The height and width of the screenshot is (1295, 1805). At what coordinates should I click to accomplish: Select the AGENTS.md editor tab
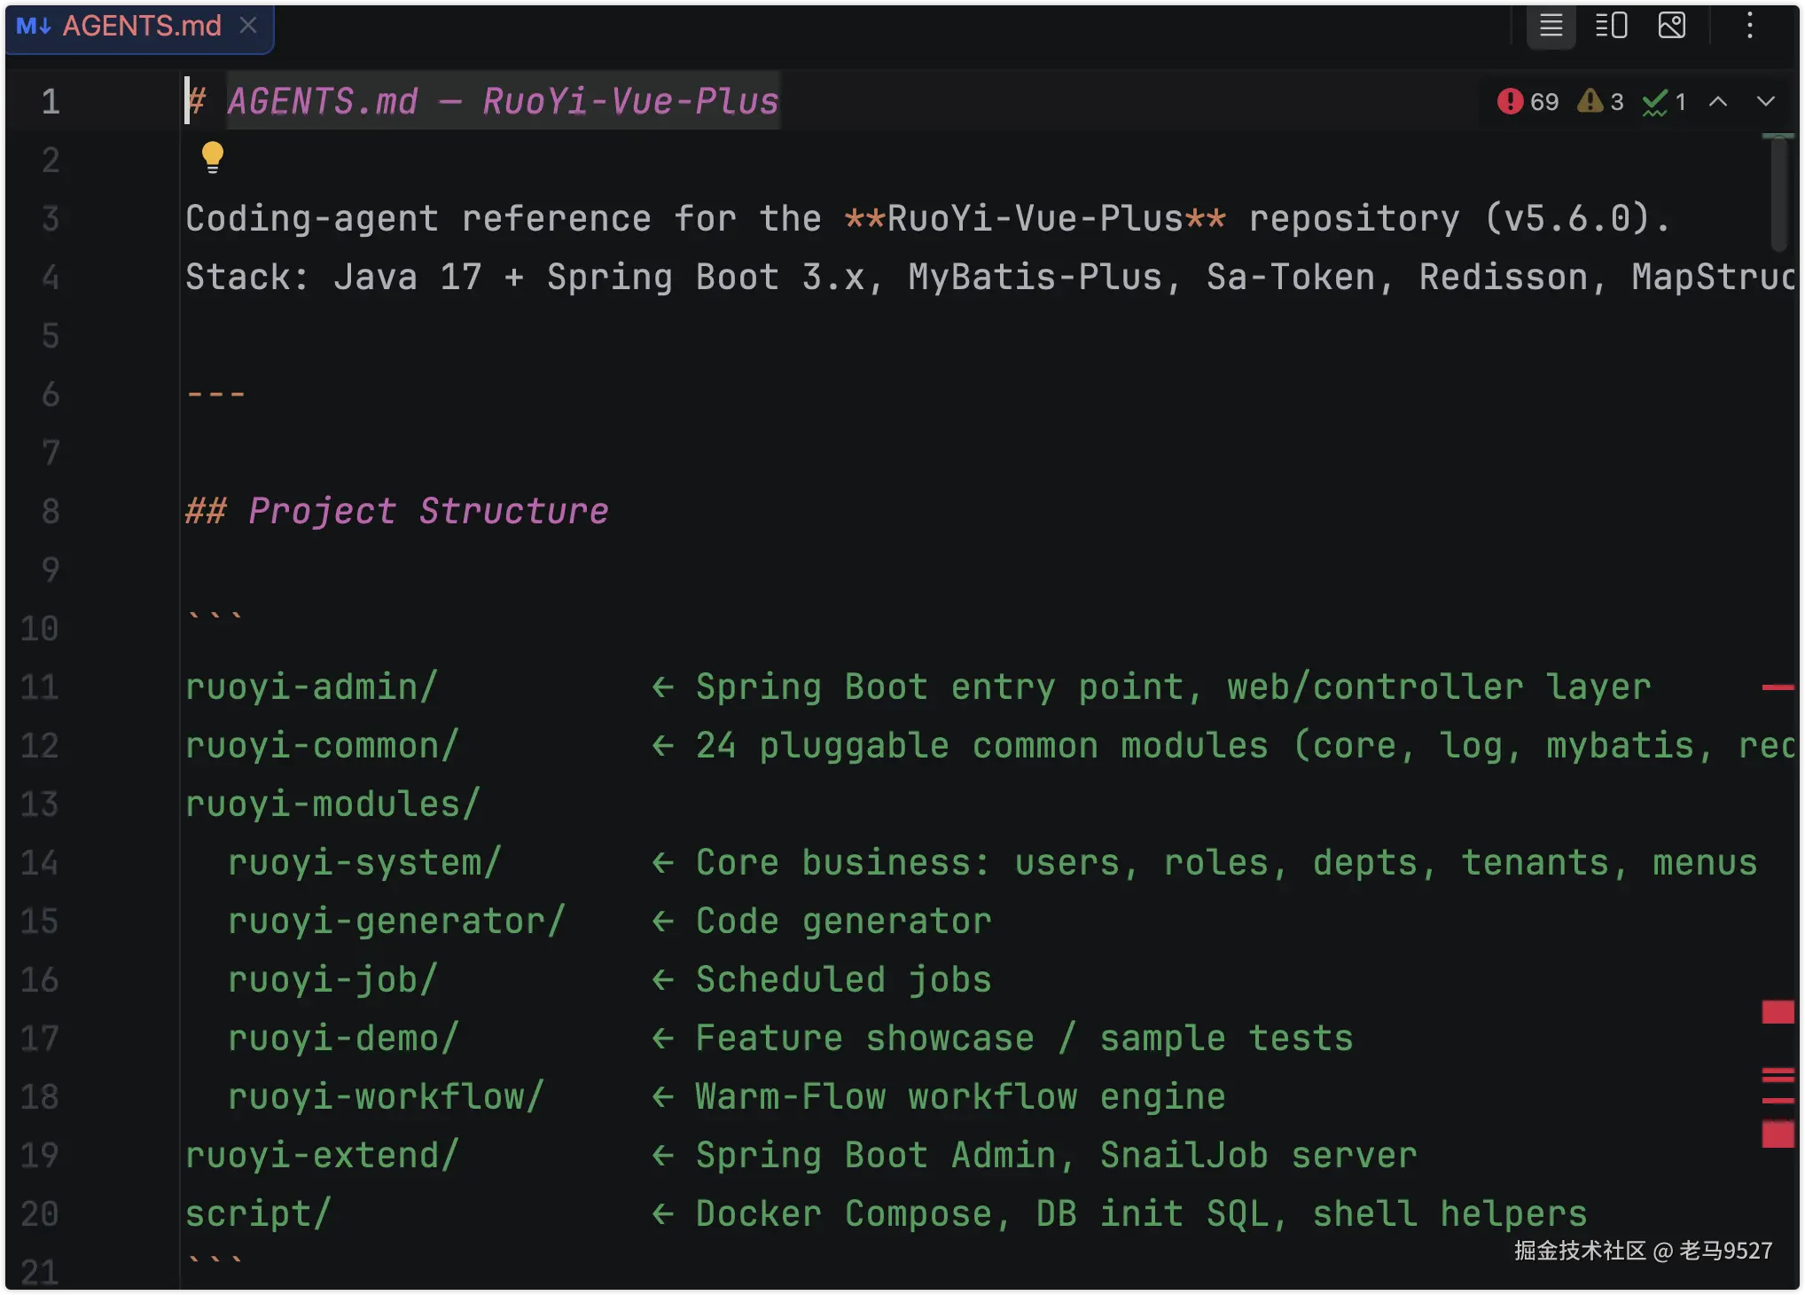142,26
